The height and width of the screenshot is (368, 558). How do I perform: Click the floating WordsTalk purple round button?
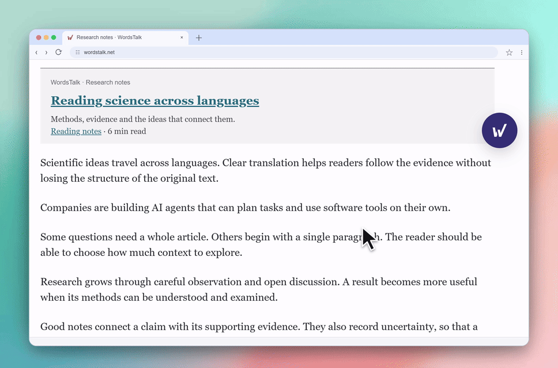pyautogui.click(x=499, y=130)
